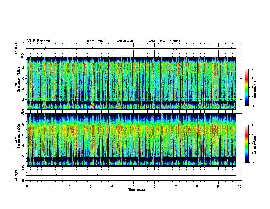The height and width of the screenshot is (209, 270).
Task: Click the ch.2 frequency tick label "8"
Action: [x=24, y=124]
